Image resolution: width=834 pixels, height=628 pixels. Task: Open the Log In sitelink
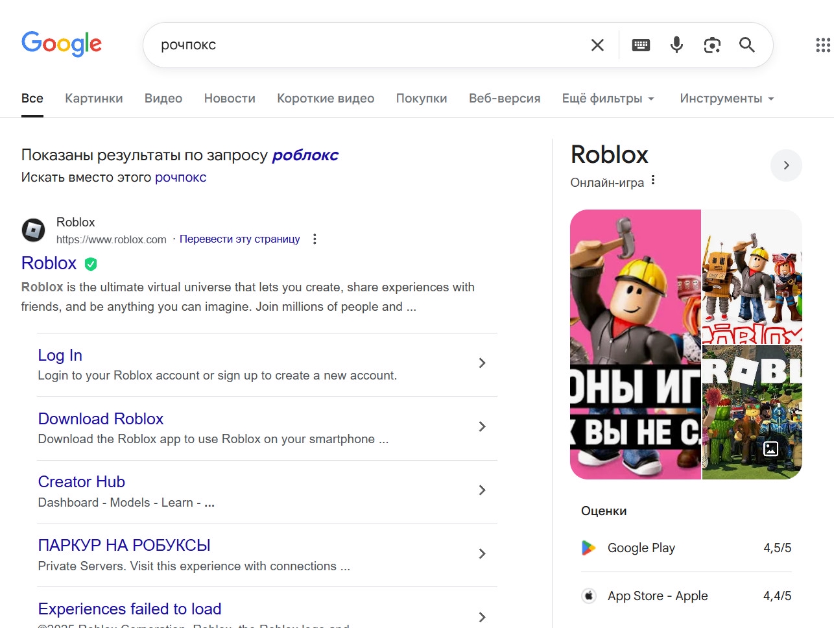pos(60,356)
